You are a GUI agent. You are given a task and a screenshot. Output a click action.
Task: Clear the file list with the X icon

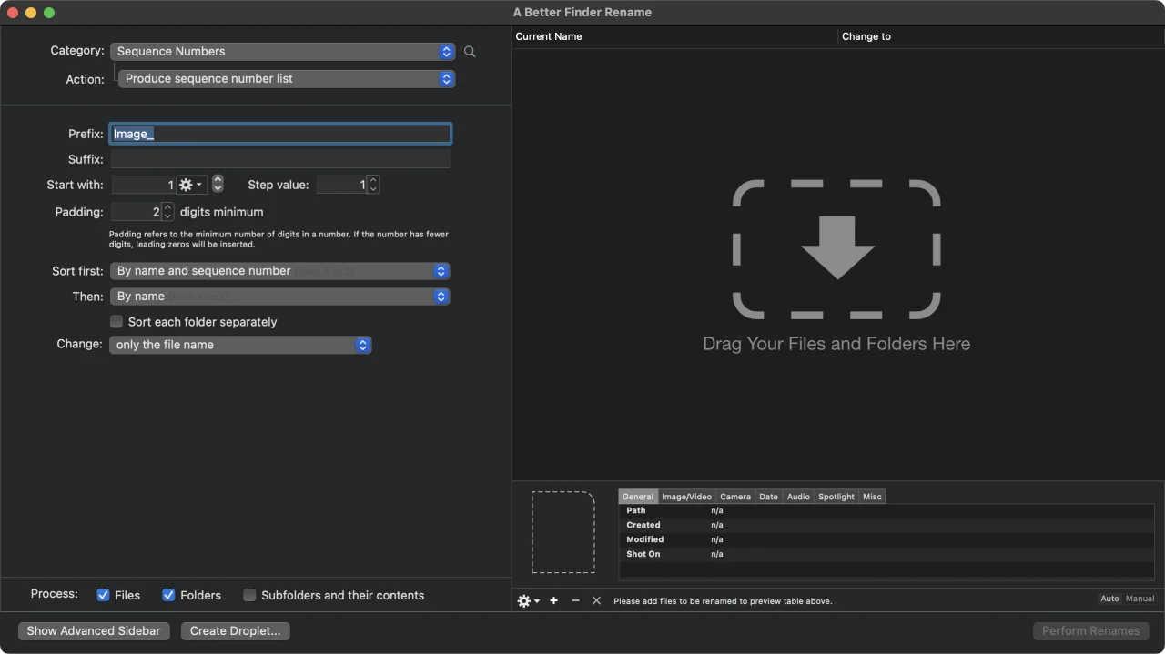[597, 600]
